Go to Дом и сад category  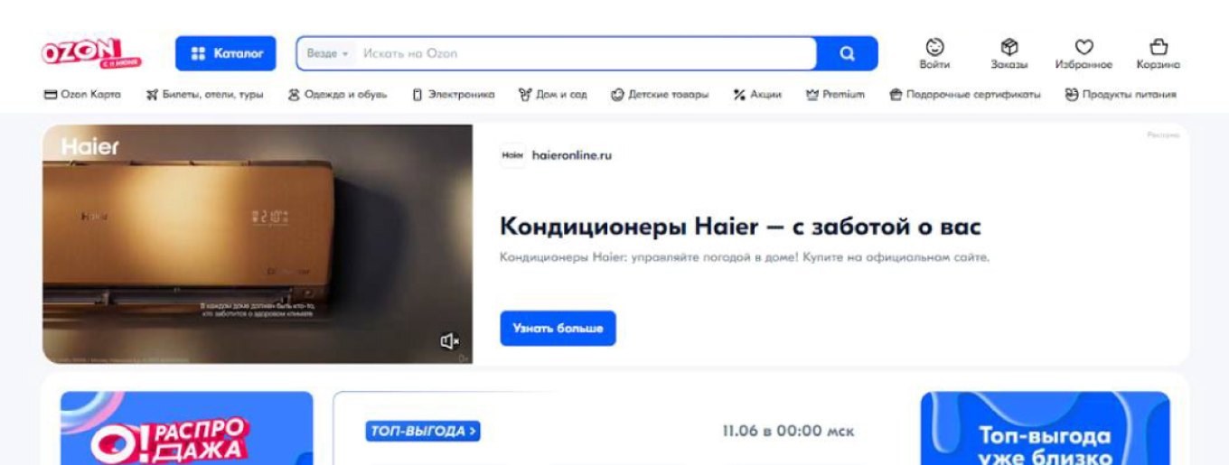pyautogui.click(x=553, y=94)
